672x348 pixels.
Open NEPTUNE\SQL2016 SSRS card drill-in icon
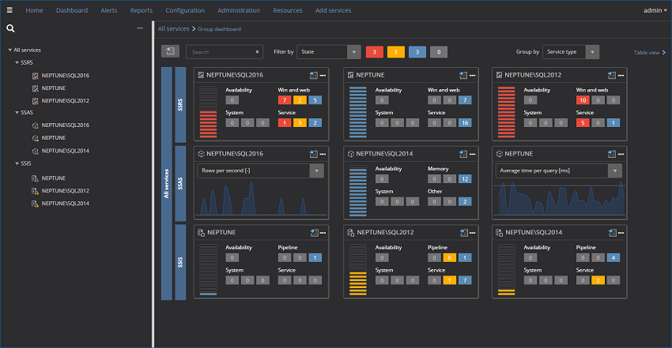[314, 75]
